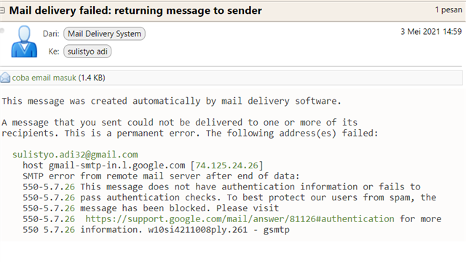Click the 3 Mei 2021 14:59 timestamp
Screen dimensions: 466x262
pos(431,32)
